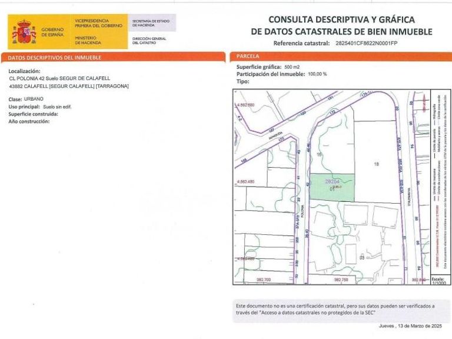Click the 'Escala 1/1000' scale box
The image size is (452, 339).
coord(440,281)
